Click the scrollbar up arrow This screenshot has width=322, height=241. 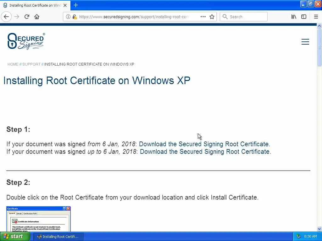[319, 26]
